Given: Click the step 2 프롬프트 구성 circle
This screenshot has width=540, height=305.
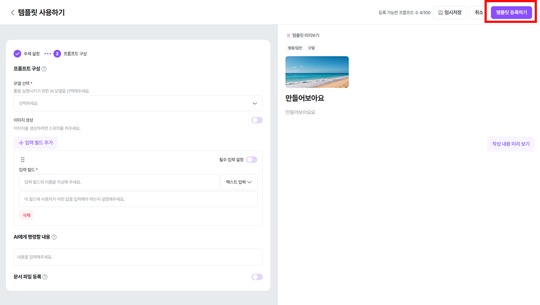Looking at the screenshot, I should coord(57,54).
